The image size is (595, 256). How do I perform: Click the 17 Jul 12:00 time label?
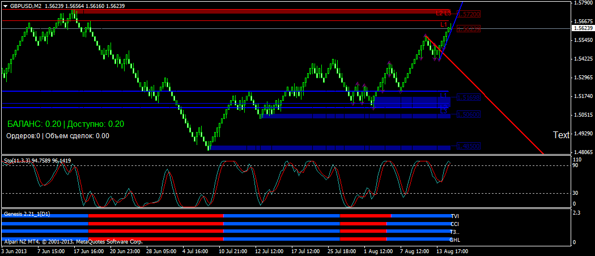(306, 251)
